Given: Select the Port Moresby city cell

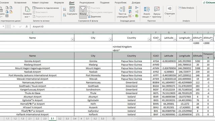Looking at the screenshot, I should pyautogui.click(x=93, y=75).
